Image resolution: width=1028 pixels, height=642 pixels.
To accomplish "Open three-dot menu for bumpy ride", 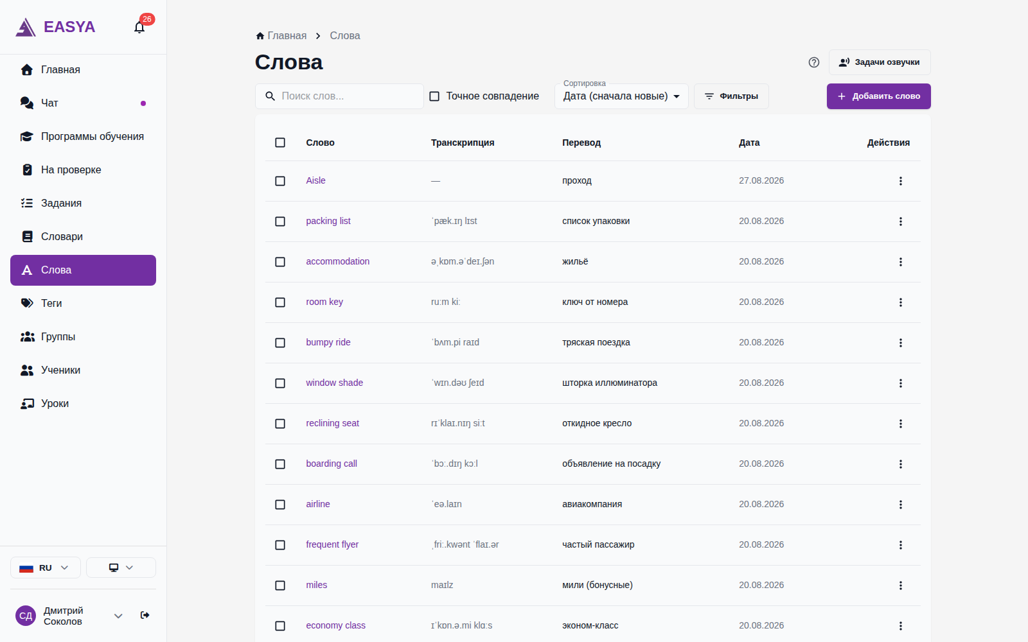I will 901,343.
